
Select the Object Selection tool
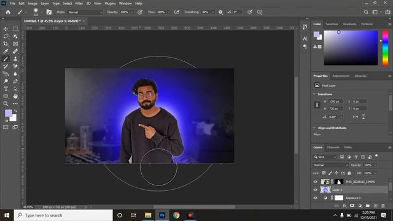point(15,36)
